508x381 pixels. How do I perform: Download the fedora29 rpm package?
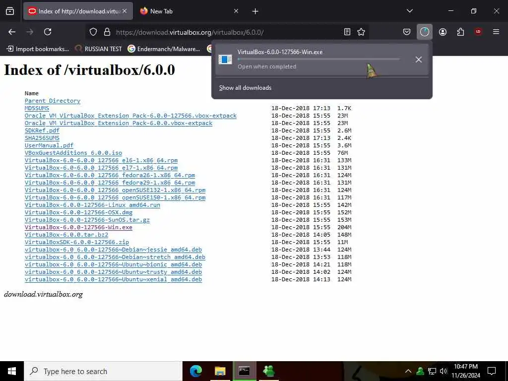[110, 183]
